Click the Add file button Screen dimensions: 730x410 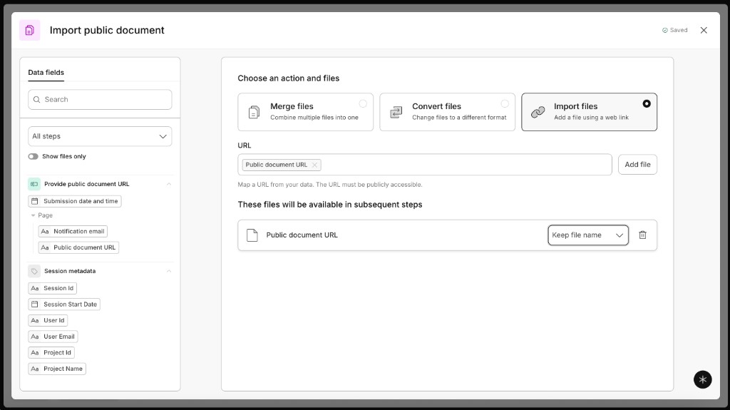637,165
